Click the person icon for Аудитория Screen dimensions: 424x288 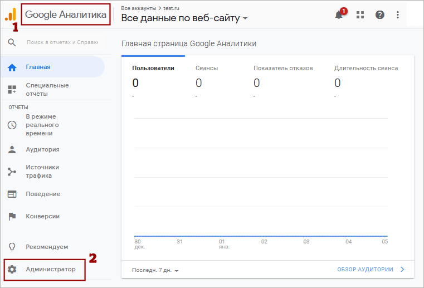tap(12, 149)
